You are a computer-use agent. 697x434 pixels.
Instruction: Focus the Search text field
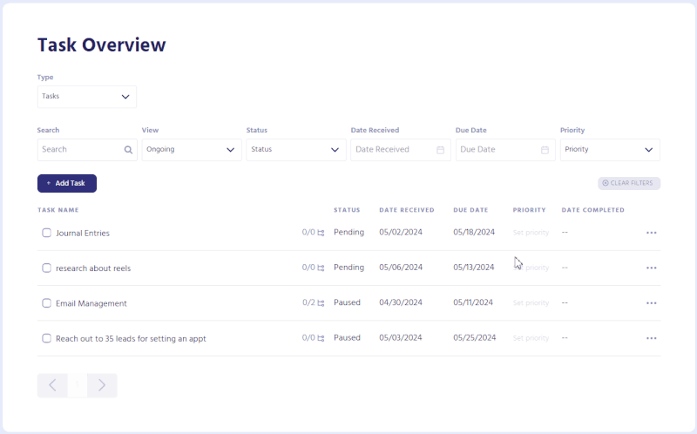[78, 150]
